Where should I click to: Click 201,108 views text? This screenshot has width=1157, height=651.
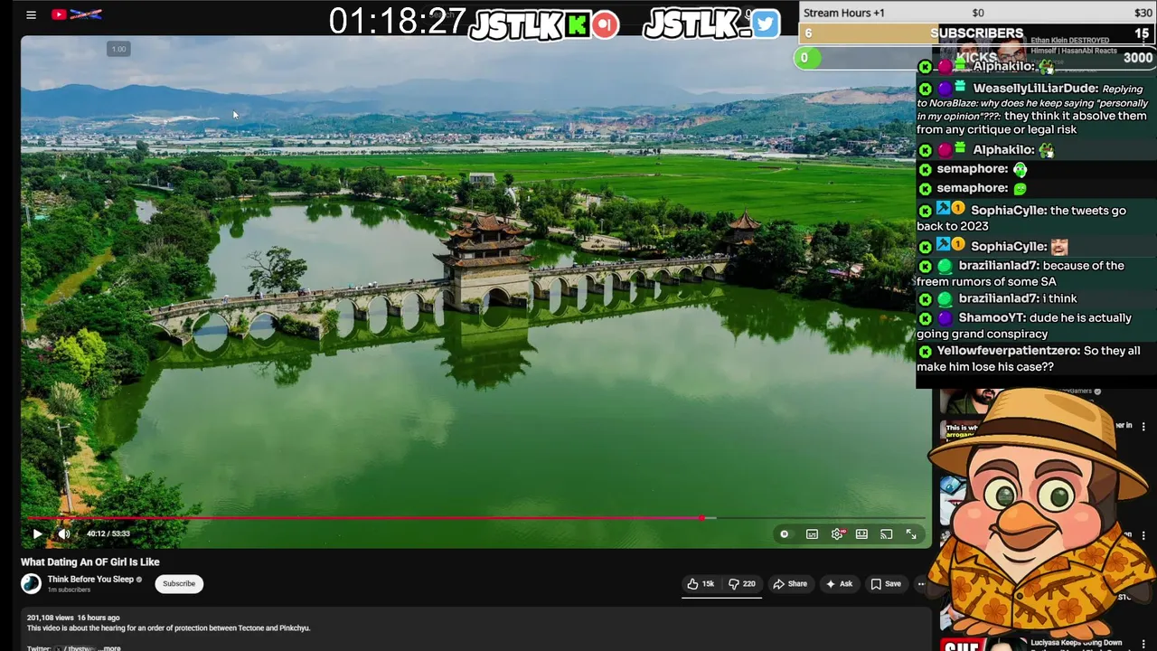(x=50, y=618)
